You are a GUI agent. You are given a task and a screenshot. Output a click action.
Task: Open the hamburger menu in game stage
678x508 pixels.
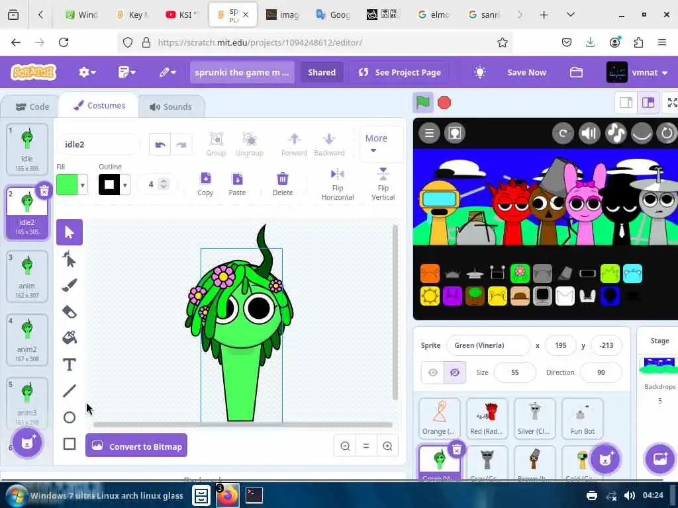(x=429, y=133)
